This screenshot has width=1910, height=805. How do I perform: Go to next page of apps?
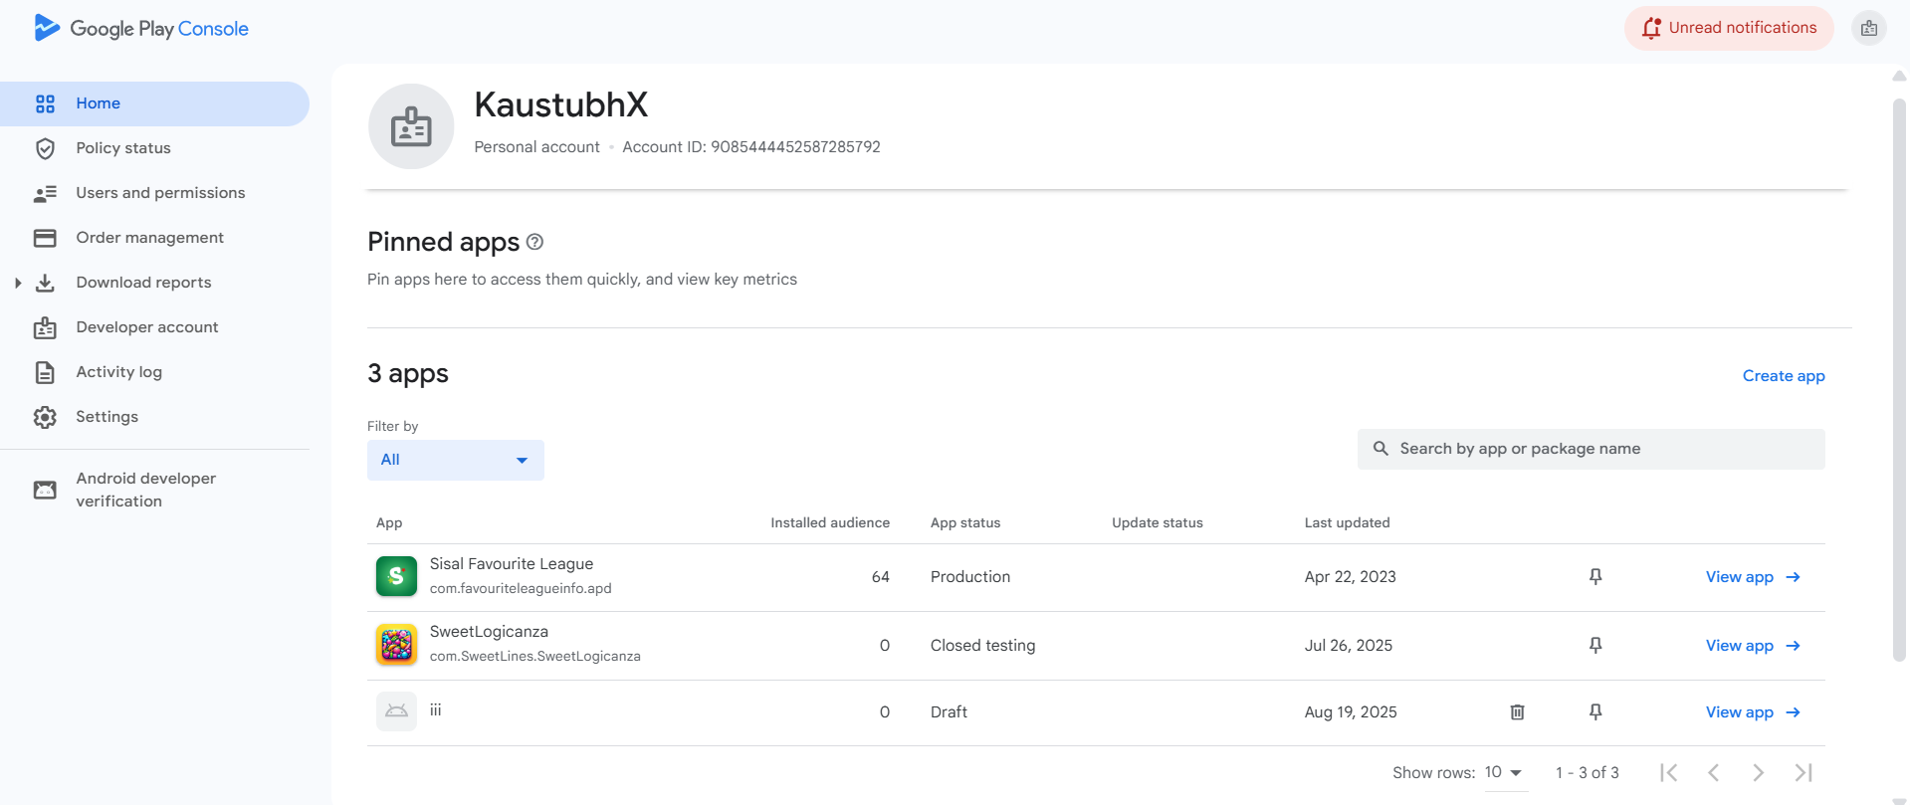(1758, 773)
